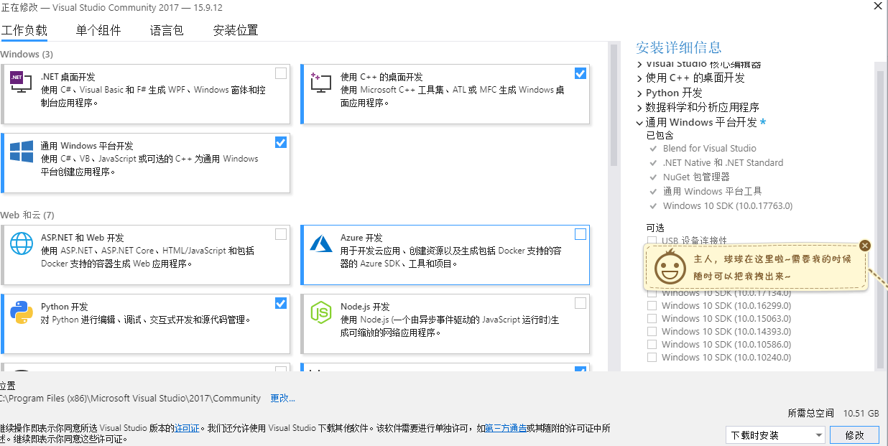Viewport: 888px width, 446px height.
Task: Check the Windows 10 SDK (10.0.16299.0) option
Action: [652, 306]
